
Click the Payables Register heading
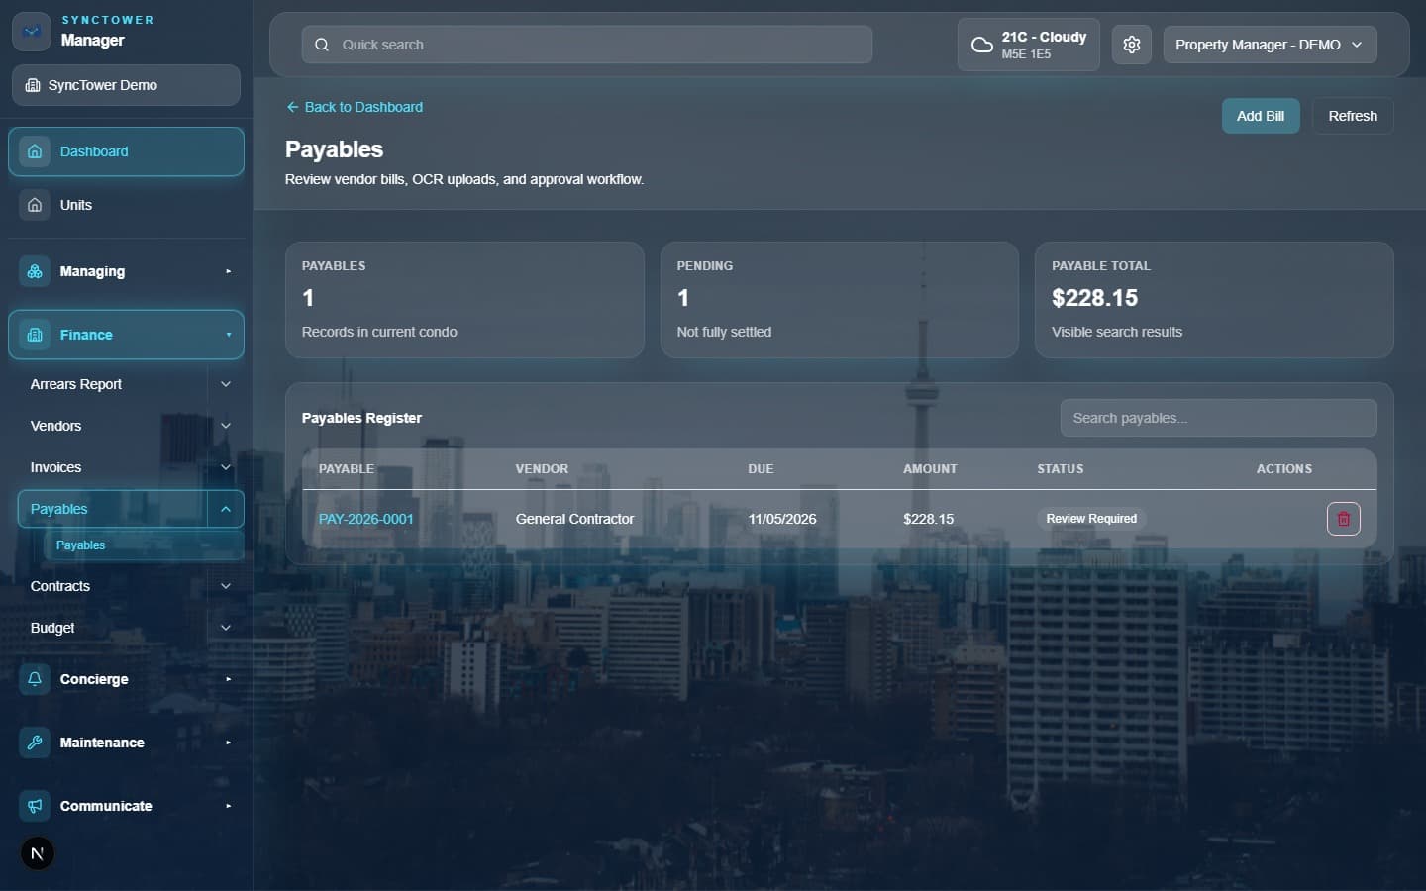(361, 418)
